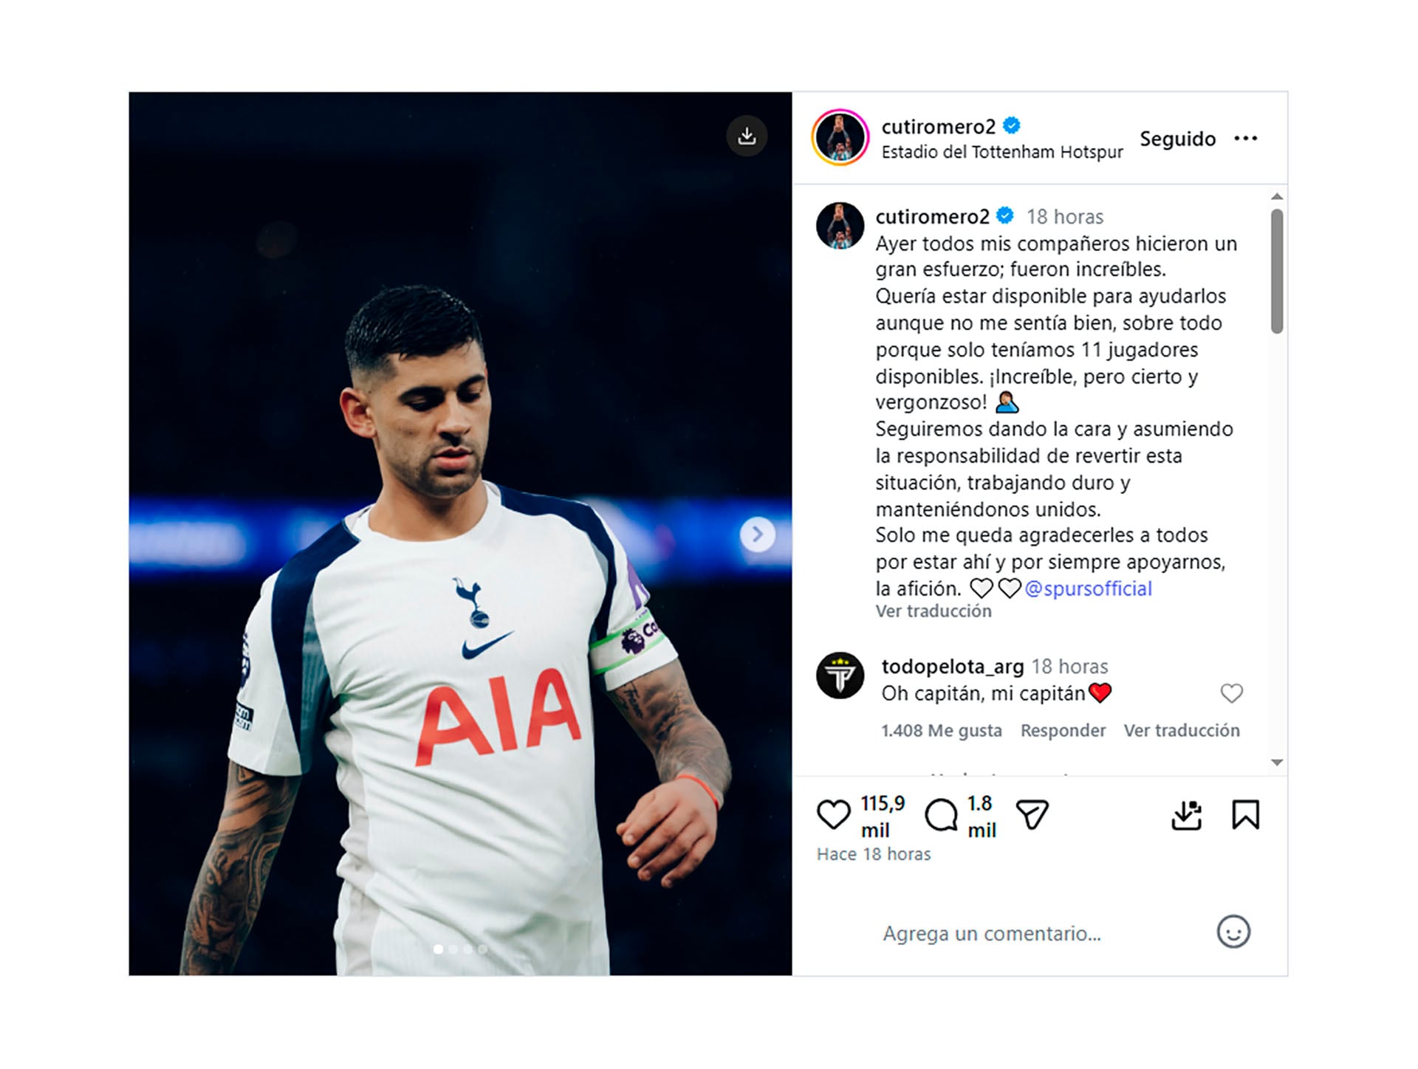This screenshot has height=1069, width=1418.
Task: Open the todopelota_arg profile avatar
Action: click(x=840, y=676)
